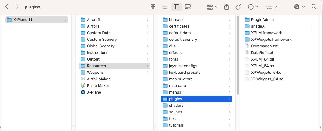
Task: Expand the bitmaps folder chevron
Action: (230, 20)
